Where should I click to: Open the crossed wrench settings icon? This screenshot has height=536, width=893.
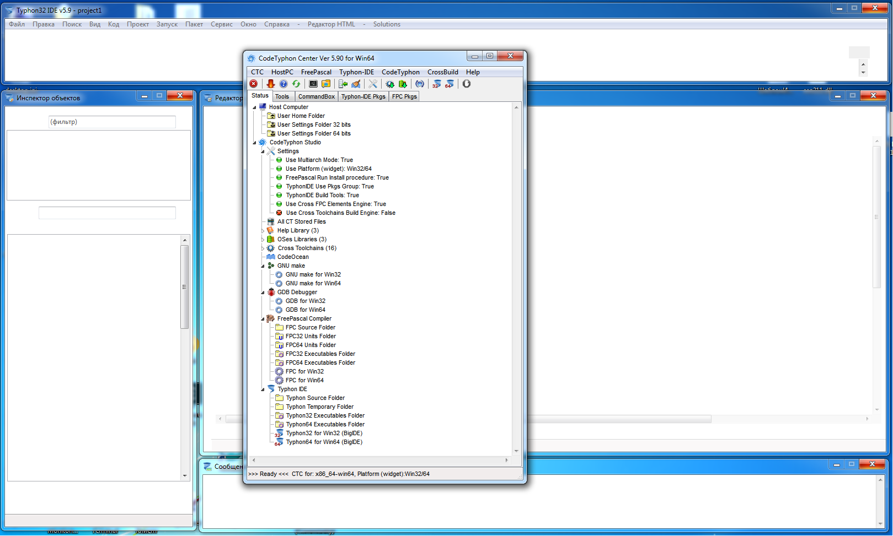pyautogui.click(x=373, y=84)
